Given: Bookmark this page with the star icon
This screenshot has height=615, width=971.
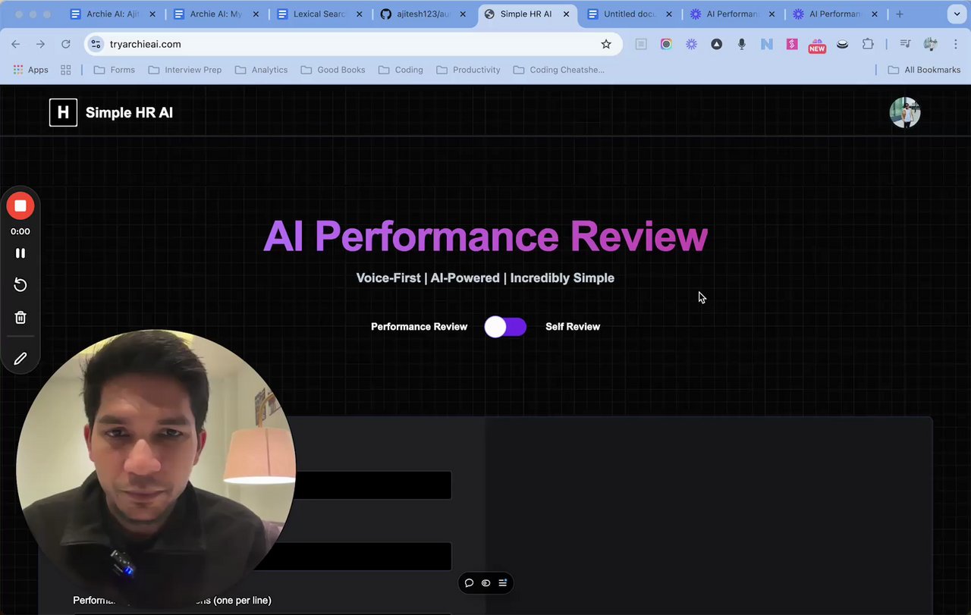Looking at the screenshot, I should click(606, 44).
